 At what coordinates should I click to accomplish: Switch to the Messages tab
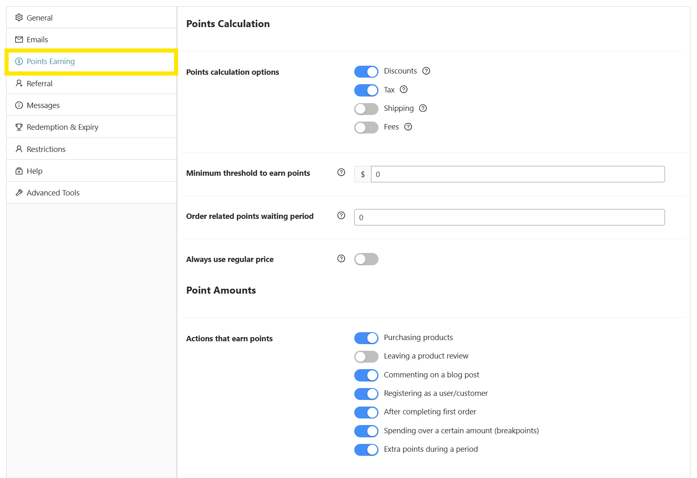[92, 105]
